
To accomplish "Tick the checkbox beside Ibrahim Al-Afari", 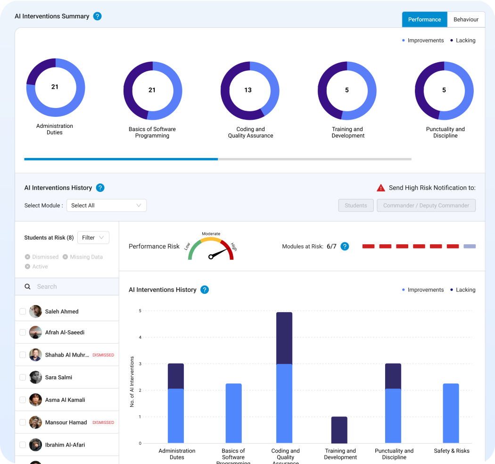I will point(23,445).
